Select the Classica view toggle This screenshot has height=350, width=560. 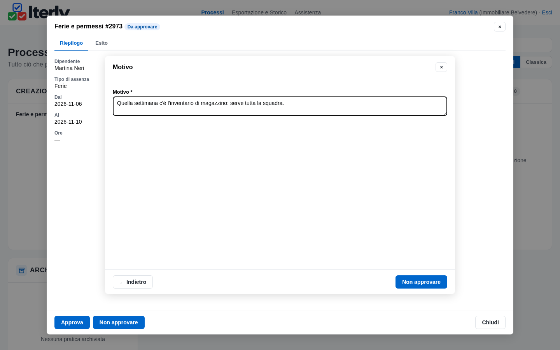click(536, 62)
